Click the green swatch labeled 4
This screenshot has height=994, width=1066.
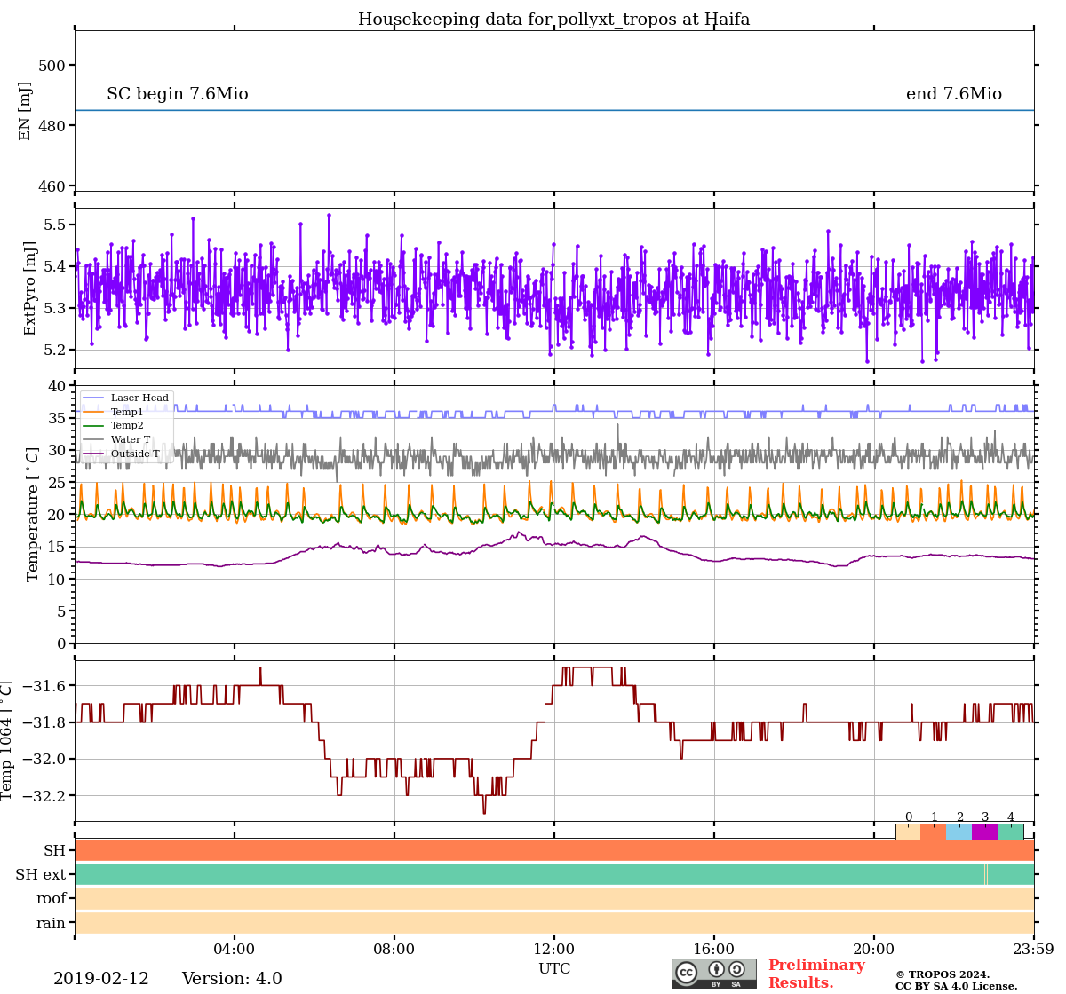(x=1010, y=832)
